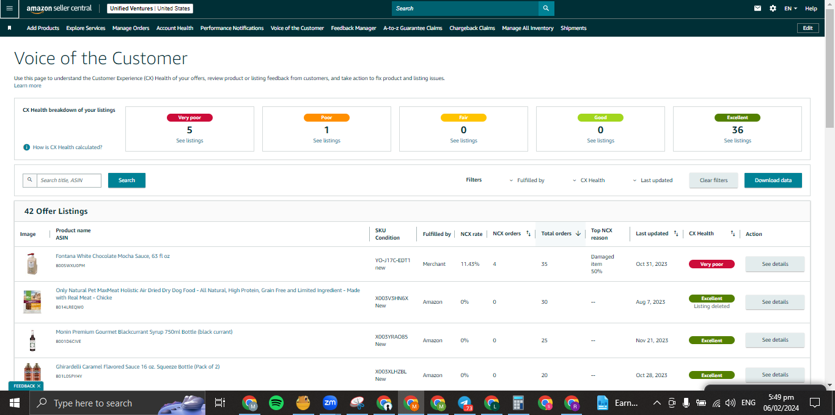The height and width of the screenshot is (415, 835).
Task: See listings under Very poor
Action: (189, 141)
